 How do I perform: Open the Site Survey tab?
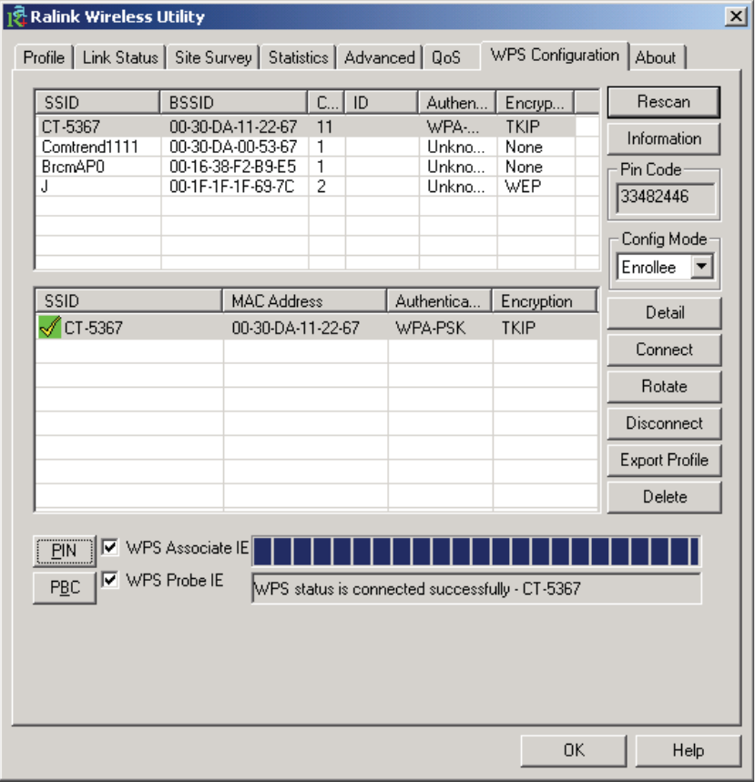pos(213,57)
